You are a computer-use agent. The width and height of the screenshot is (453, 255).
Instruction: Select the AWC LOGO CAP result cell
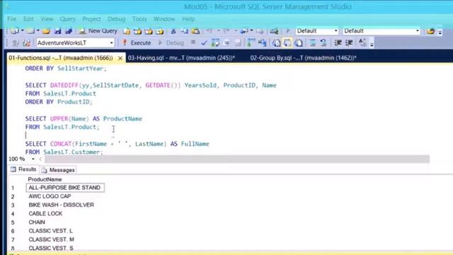pos(50,196)
